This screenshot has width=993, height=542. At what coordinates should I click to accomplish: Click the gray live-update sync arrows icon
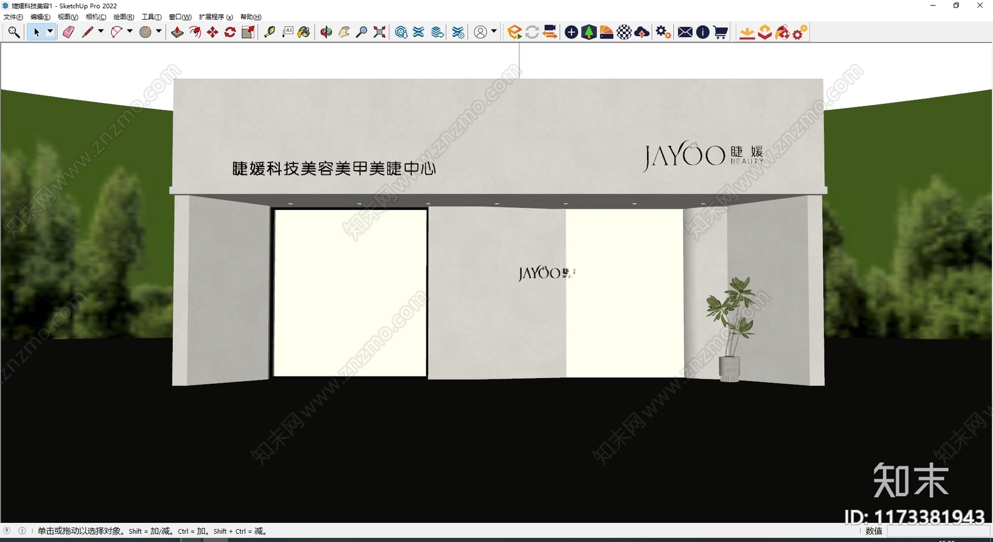pos(532,32)
